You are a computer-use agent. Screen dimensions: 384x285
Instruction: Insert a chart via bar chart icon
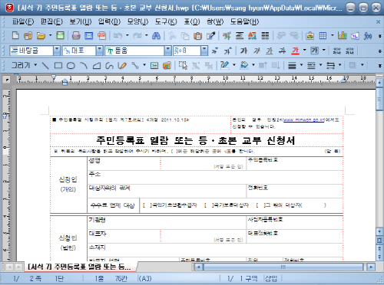pos(342,36)
